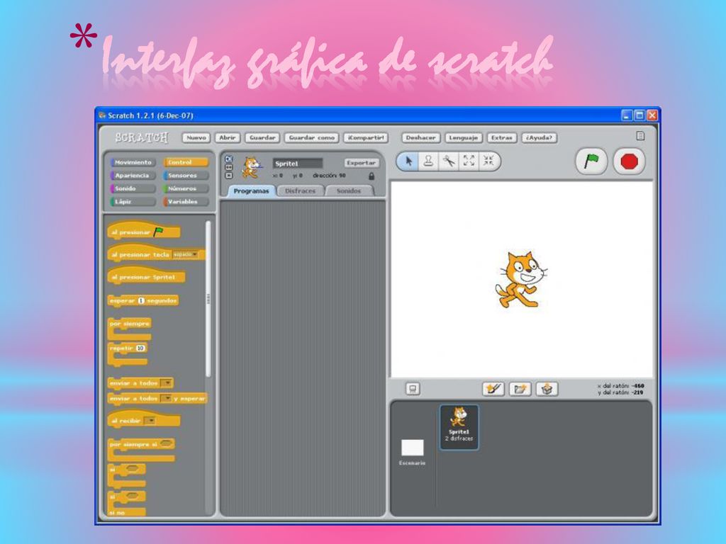This screenshot has height=544, width=726.
Task: Click the Exportar button
Action: [361, 163]
